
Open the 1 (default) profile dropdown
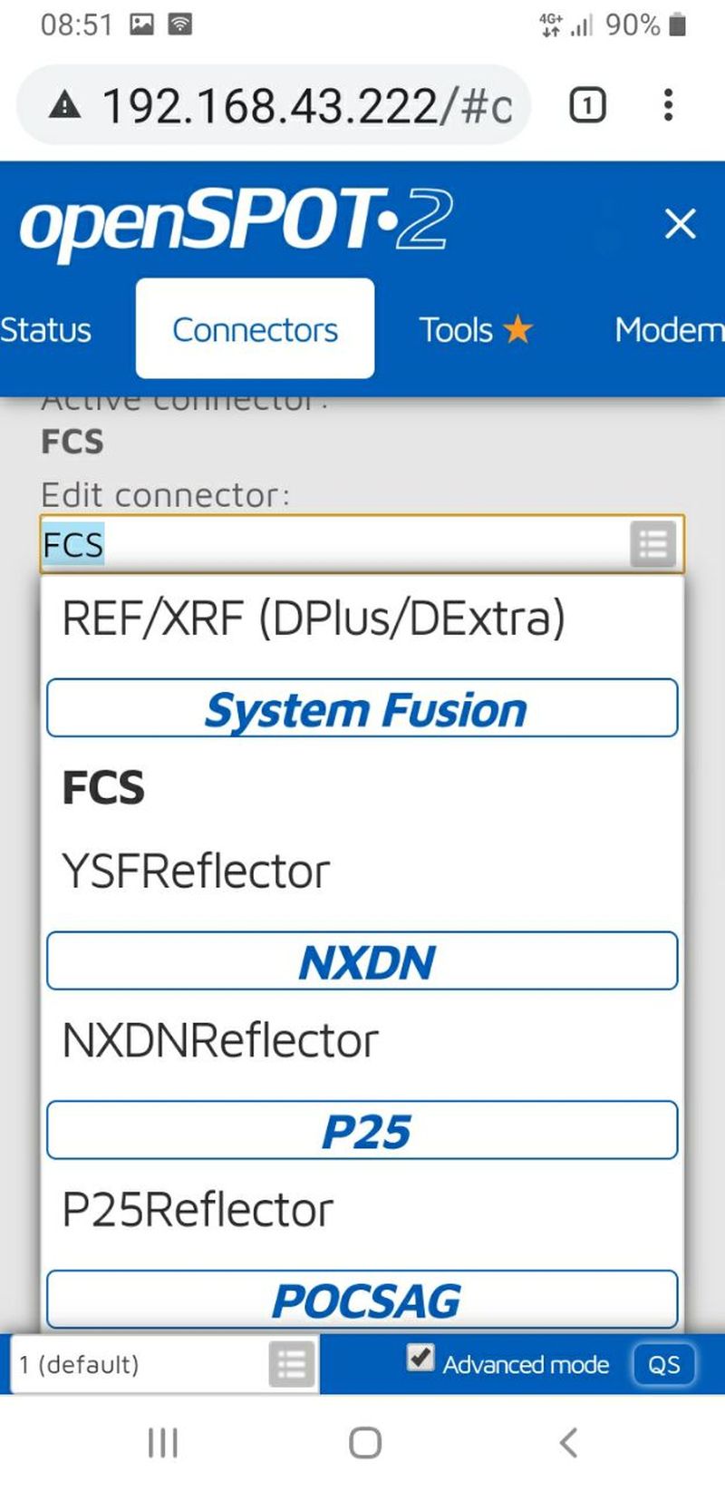pos(164,1364)
